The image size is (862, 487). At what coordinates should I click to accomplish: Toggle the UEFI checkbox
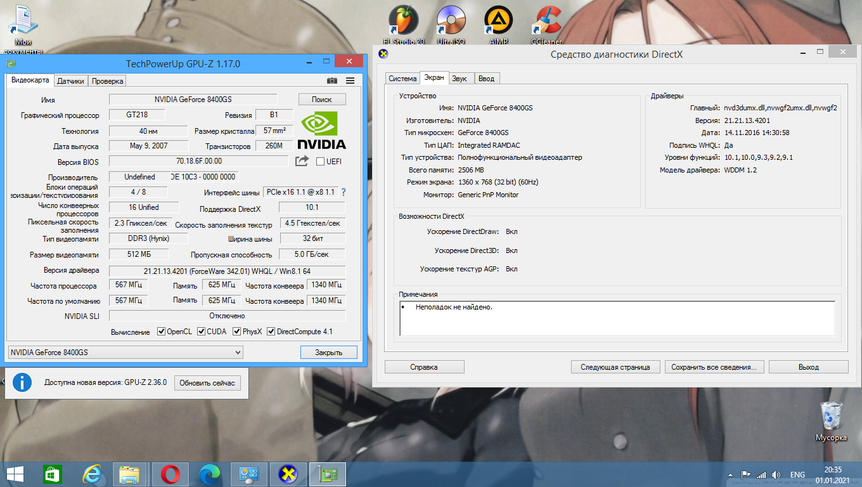(320, 161)
